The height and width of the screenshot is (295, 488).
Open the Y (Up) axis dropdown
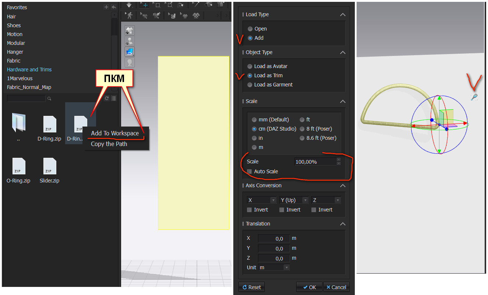click(x=294, y=200)
